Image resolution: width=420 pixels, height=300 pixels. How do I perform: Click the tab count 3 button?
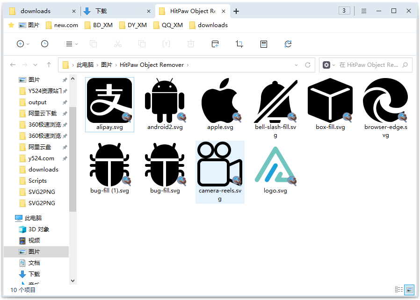[x=344, y=11]
